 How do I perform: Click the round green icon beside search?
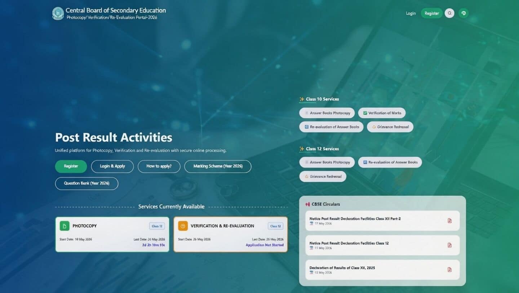click(464, 13)
